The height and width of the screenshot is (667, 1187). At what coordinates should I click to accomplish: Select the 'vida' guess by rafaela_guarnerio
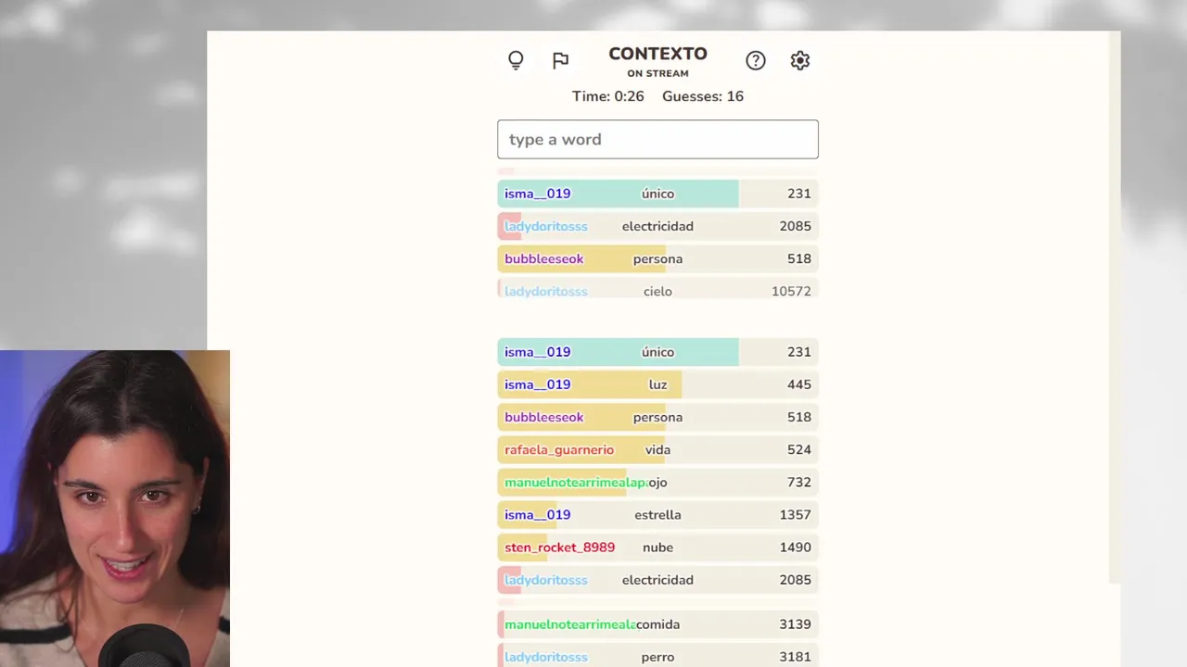pos(657,449)
